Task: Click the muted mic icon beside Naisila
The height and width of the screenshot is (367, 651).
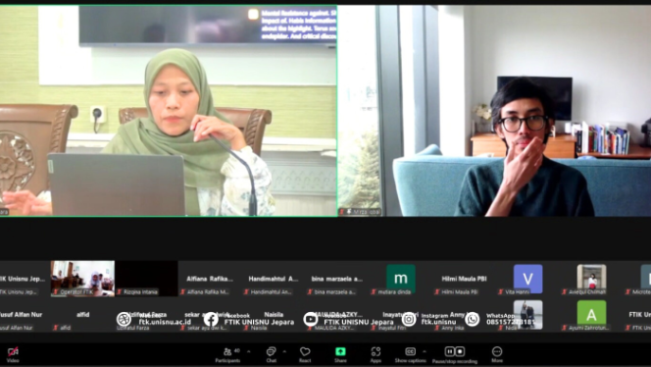Action: click(246, 328)
